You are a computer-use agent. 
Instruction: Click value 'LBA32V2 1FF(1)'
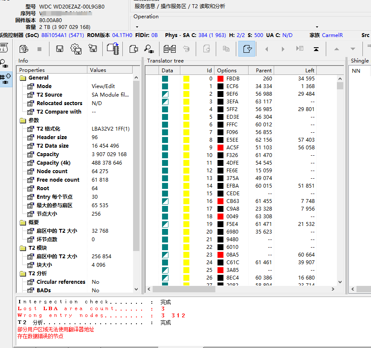(110, 129)
